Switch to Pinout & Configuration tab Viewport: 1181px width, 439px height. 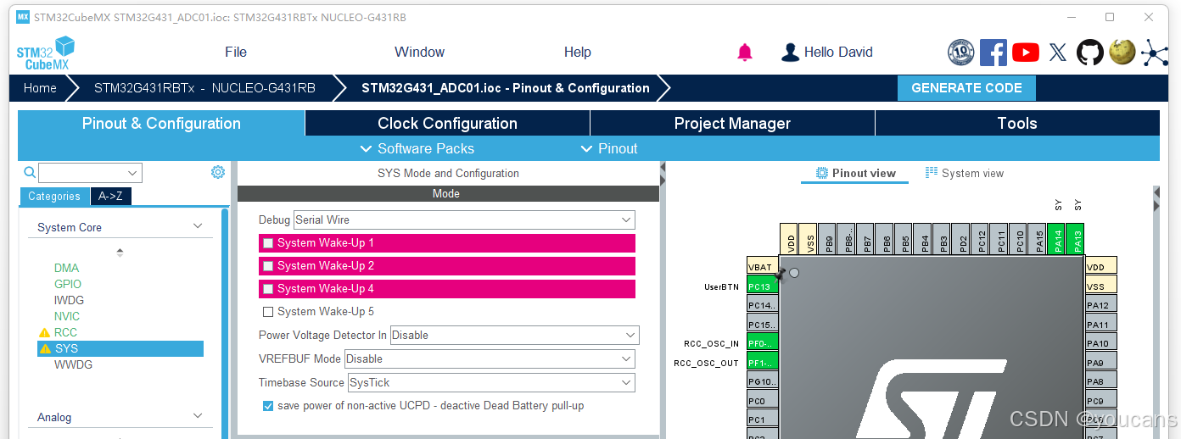pyautogui.click(x=161, y=124)
